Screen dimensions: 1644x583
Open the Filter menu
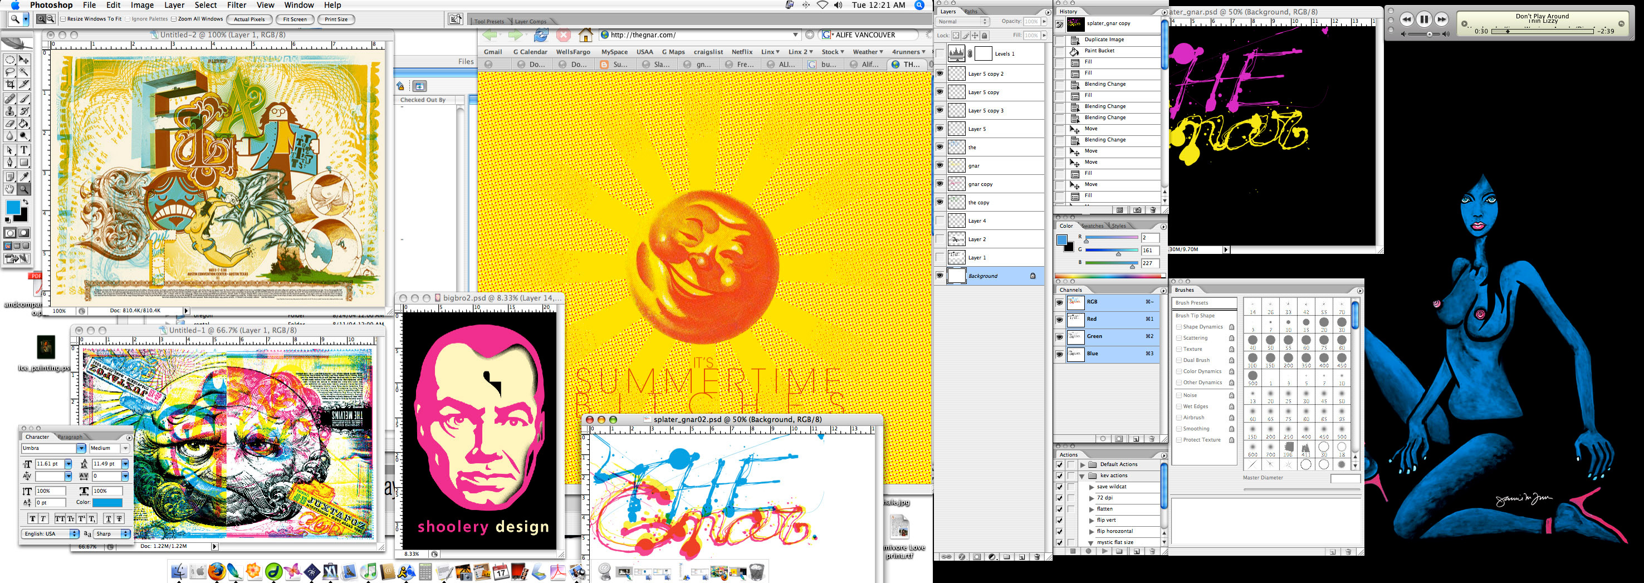[237, 5]
